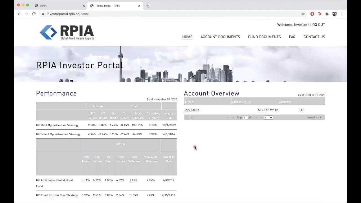This screenshot has width=361, height=203.
Task: Refresh the Account Overview grid
Action: [x=187, y=118]
